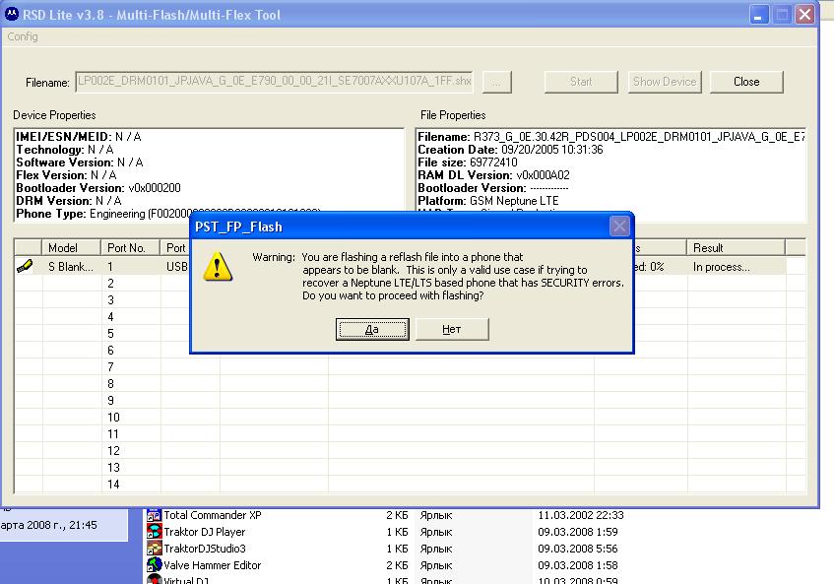This screenshot has width=834, height=584.
Task: Click the Valve Hammer Editor shortcut icon
Action: (154, 564)
